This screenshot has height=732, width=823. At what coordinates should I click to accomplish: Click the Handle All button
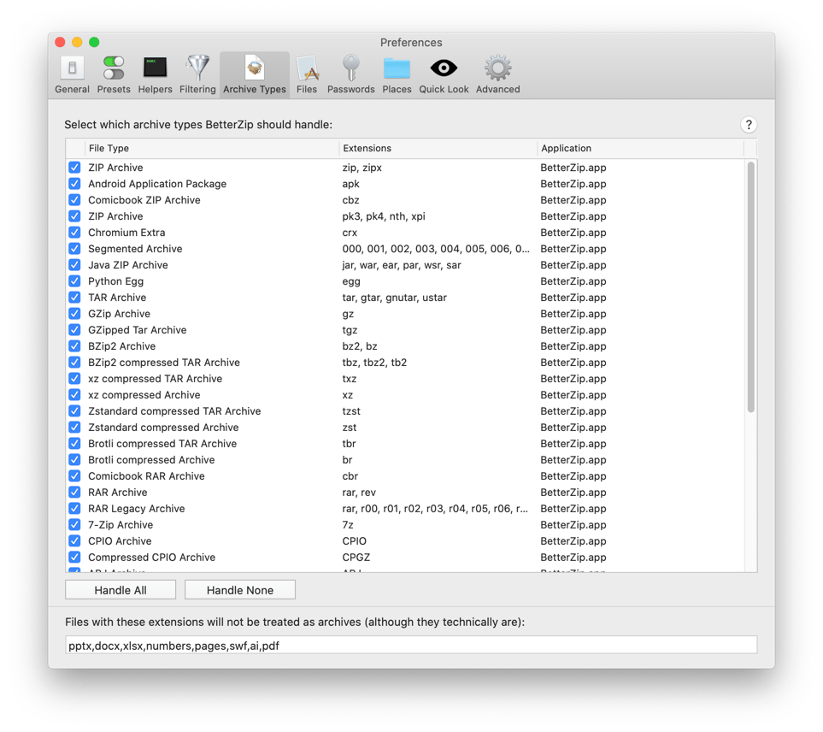[121, 590]
